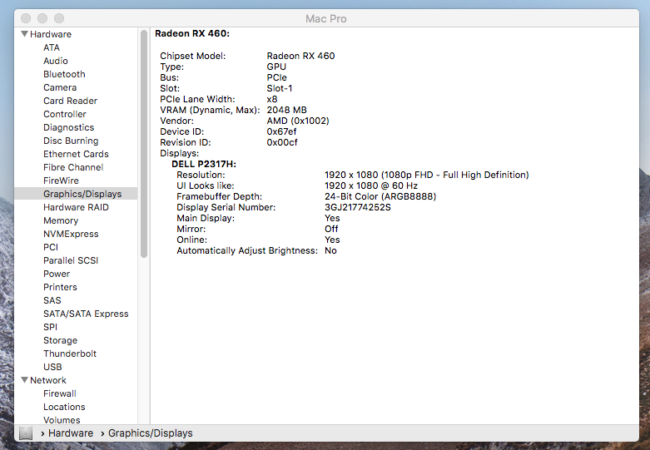Select the chipset model value 'Radeon RX 460'
This screenshot has width=650, height=450.
point(300,56)
